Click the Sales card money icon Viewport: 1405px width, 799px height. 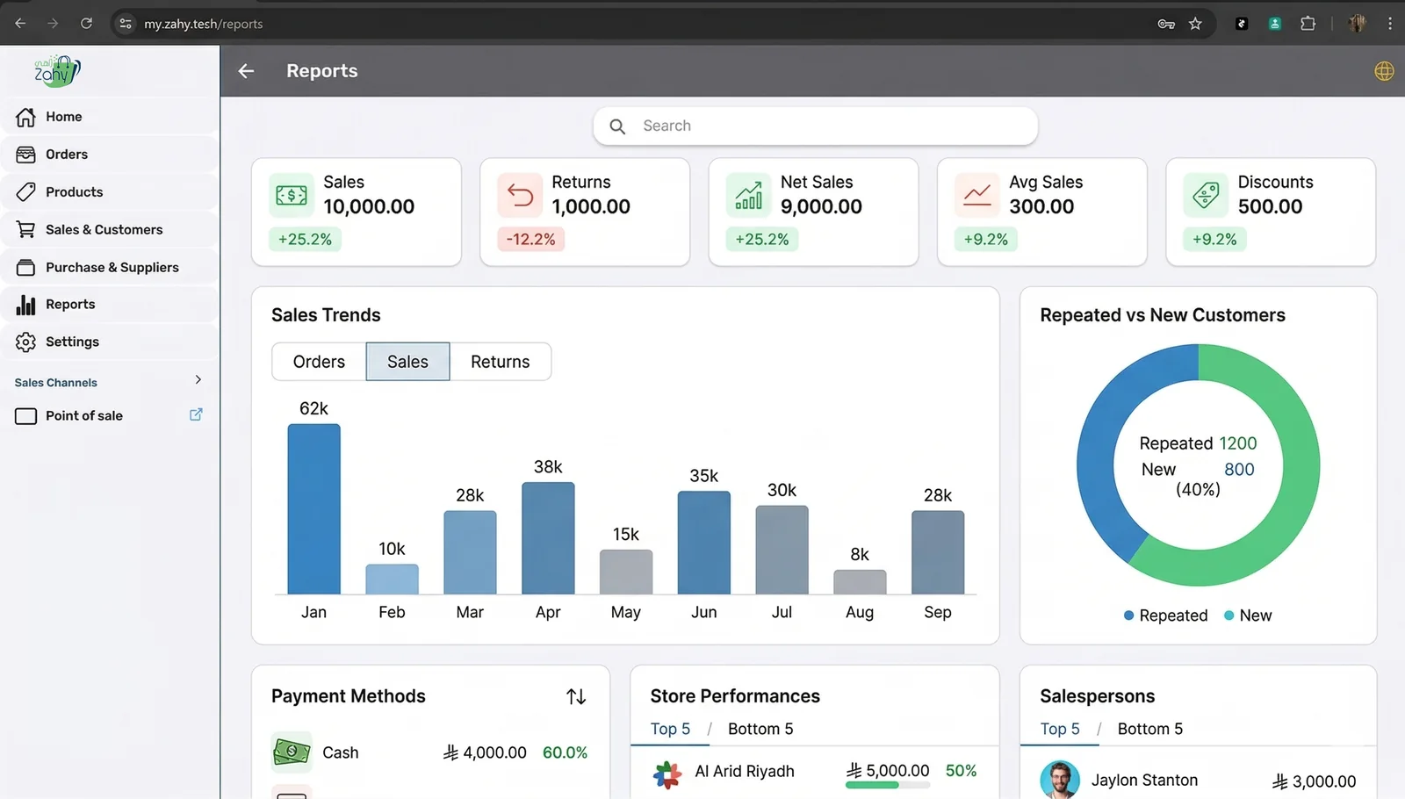tap(292, 195)
